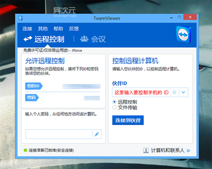Click the 计算机和联系人 link

click(x=168, y=150)
